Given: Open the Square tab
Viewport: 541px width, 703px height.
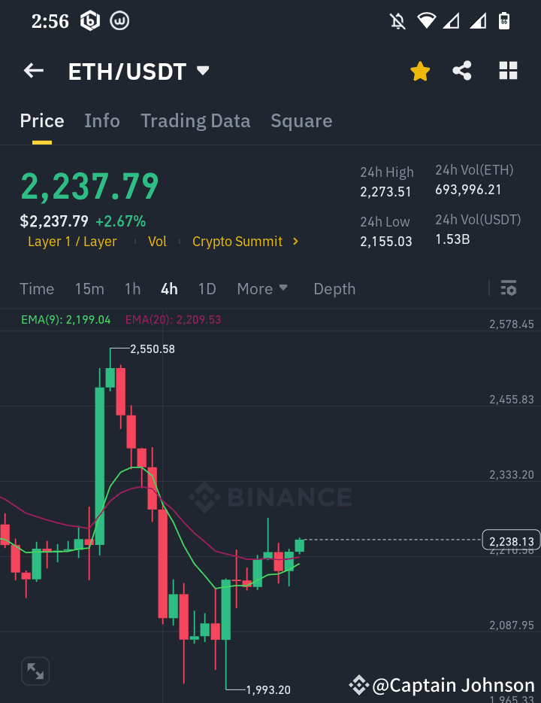Looking at the screenshot, I should point(301,121).
